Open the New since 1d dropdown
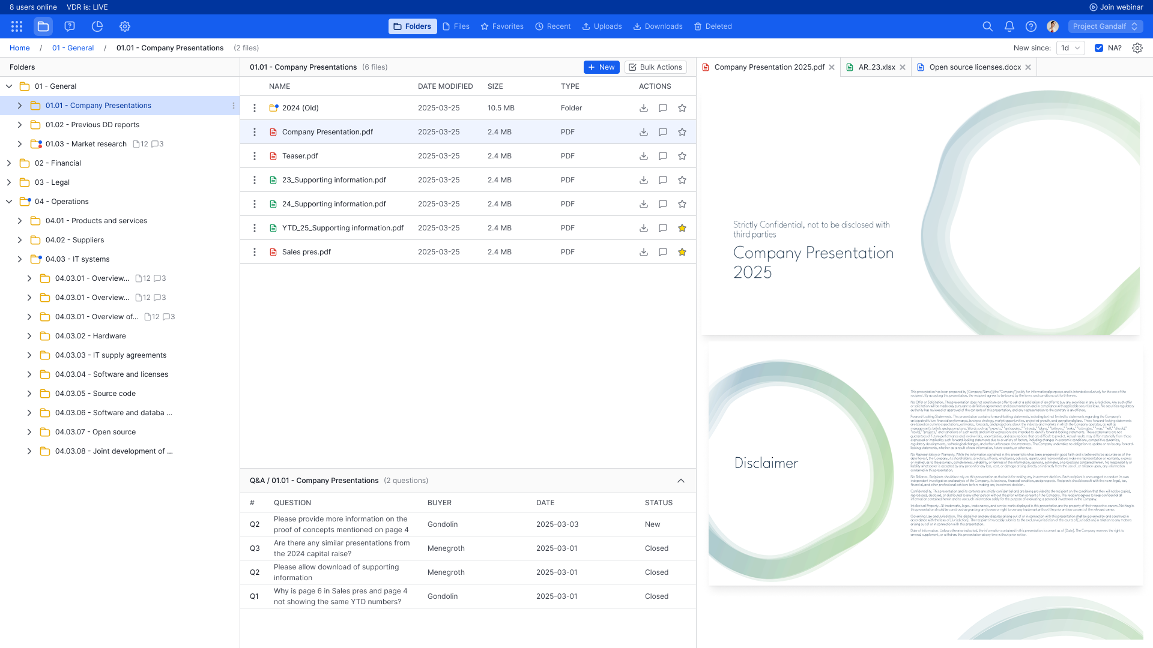The height and width of the screenshot is (648, 1153). (1070, 48)
